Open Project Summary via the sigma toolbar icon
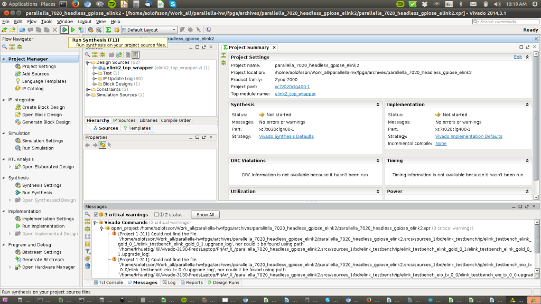541x304 pixels. pyautogui.click(x=108, y=30)
